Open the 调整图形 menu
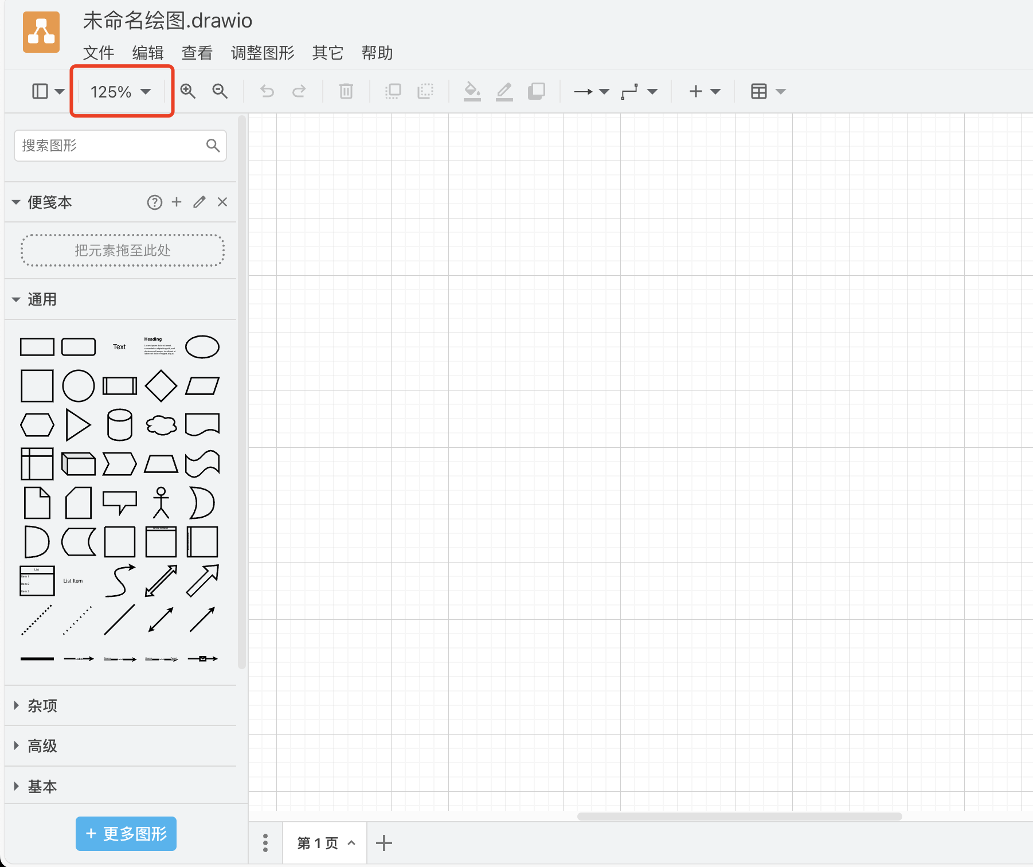Viewport: 1033px width, 867px height. click(x=263, y=53)
